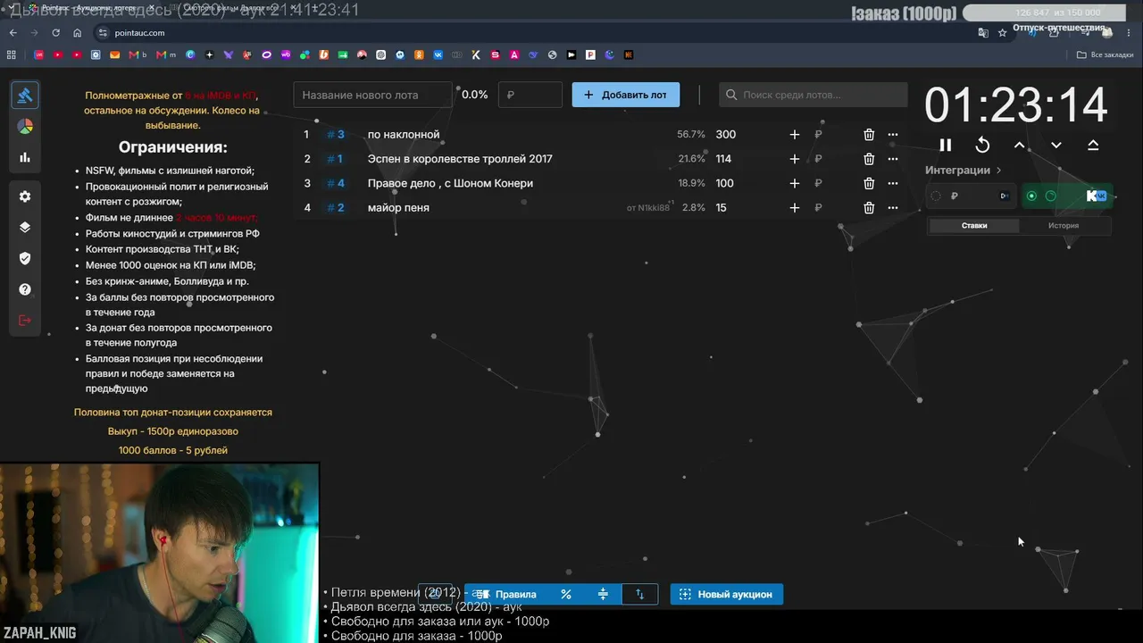Open the help question-mark icon in sidebar

click(25, 289)
